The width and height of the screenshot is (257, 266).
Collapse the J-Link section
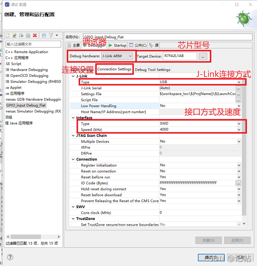pyautogui.click(x=73, y=76)
